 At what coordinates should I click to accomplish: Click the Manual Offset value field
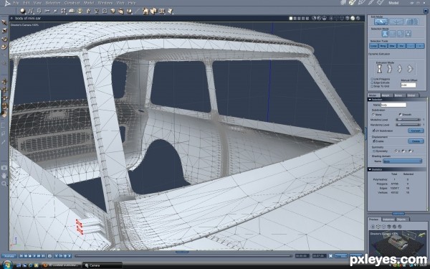408,85
